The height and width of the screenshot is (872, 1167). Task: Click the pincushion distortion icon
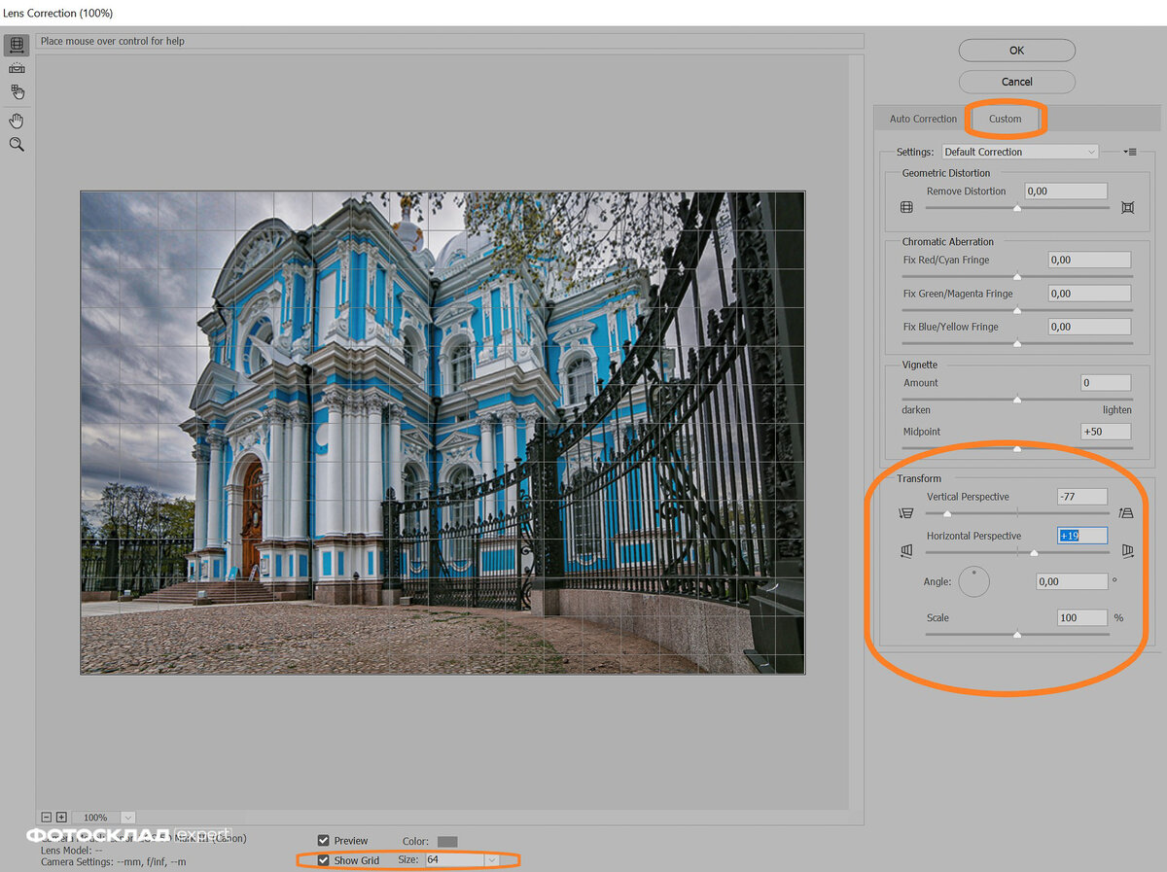pos(1127,207)
